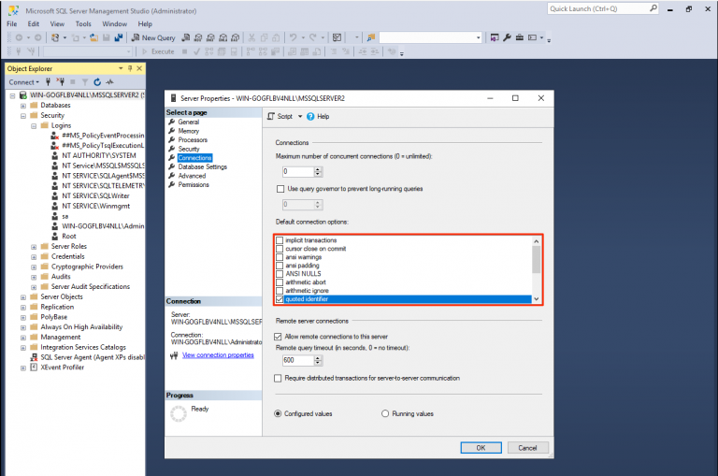Screen dimensions: 718x476
Task: Select XEvent Profiler in Object Explorer
Action: (x=63, y=368)
